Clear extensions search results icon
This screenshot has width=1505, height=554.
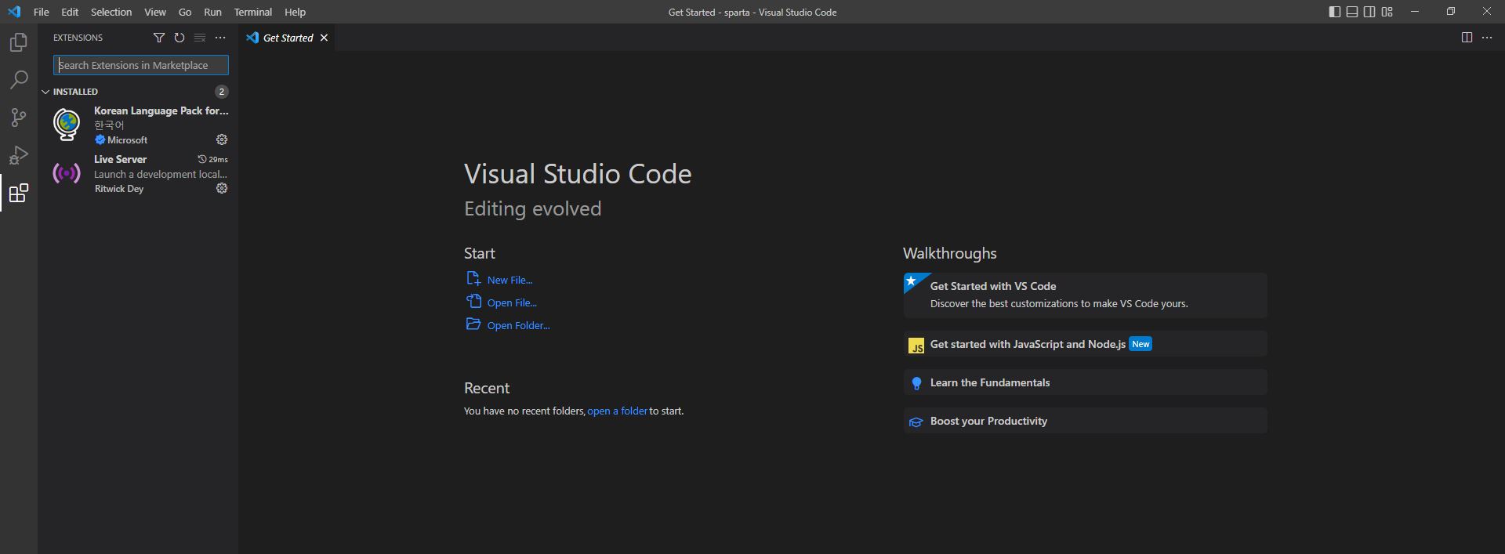point(200,38)
